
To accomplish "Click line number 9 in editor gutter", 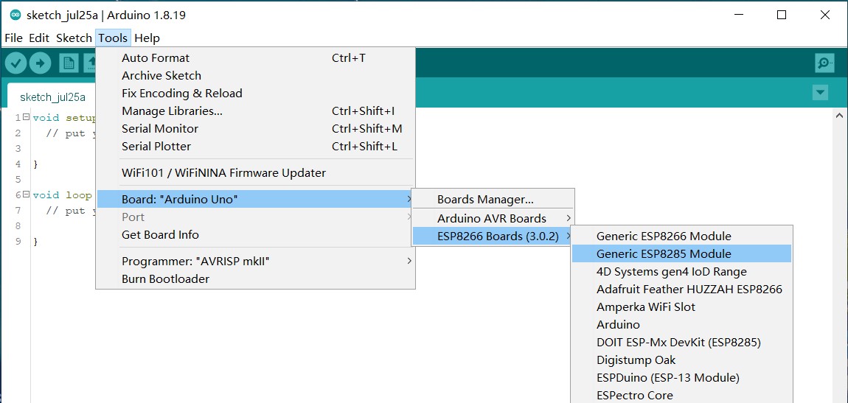I will coord(18,241).
